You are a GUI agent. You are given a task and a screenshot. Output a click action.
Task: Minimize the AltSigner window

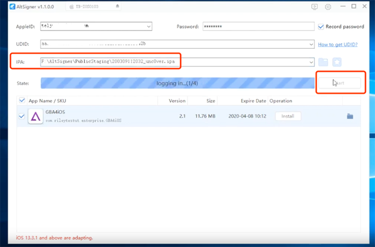[341, 7]
